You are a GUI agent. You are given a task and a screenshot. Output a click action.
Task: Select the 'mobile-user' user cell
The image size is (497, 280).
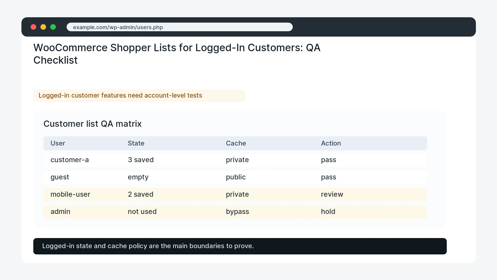[70, 195]
